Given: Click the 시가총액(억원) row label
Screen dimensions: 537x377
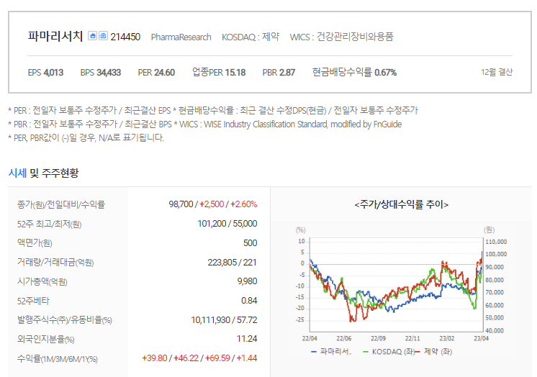Looking at the screenshot, I should point(42,282).
